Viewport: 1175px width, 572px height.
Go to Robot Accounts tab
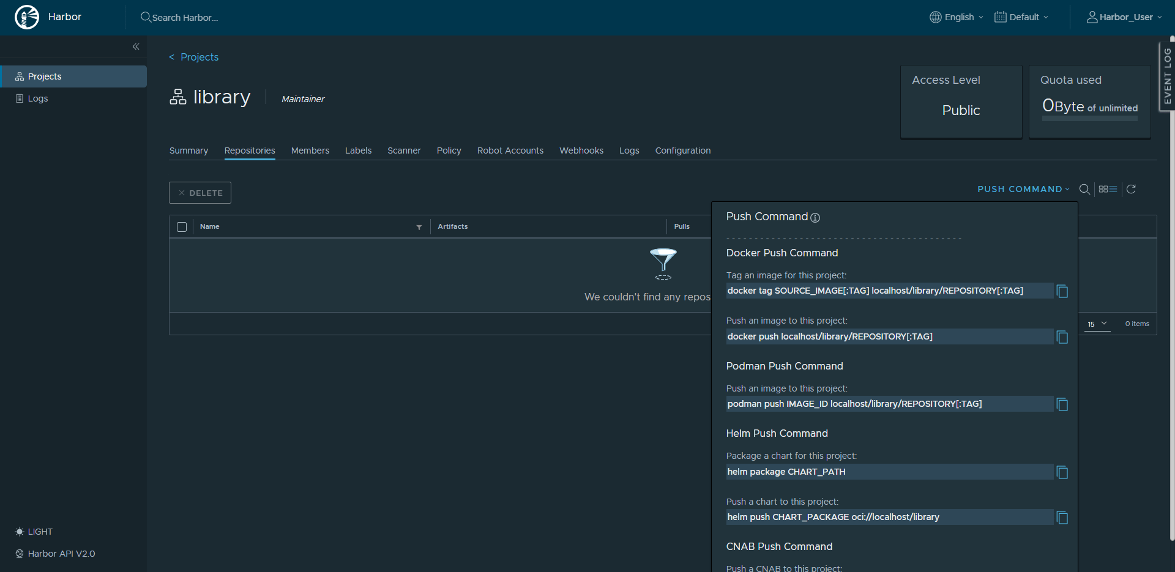[510, 150]
